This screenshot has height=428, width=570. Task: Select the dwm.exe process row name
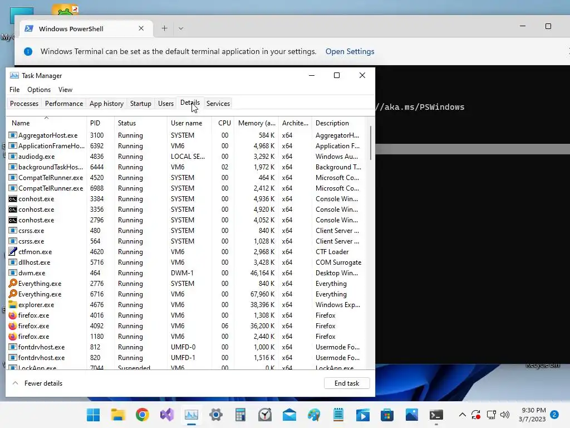(32, 273)
